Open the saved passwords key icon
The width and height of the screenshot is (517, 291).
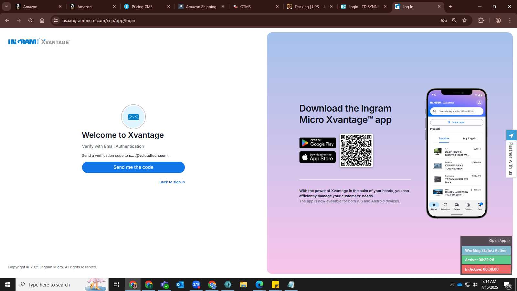444,20
